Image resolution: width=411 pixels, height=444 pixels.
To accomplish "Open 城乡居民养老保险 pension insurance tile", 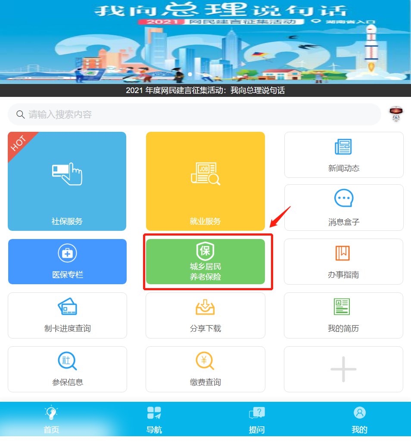I will [x=205, y=262].
